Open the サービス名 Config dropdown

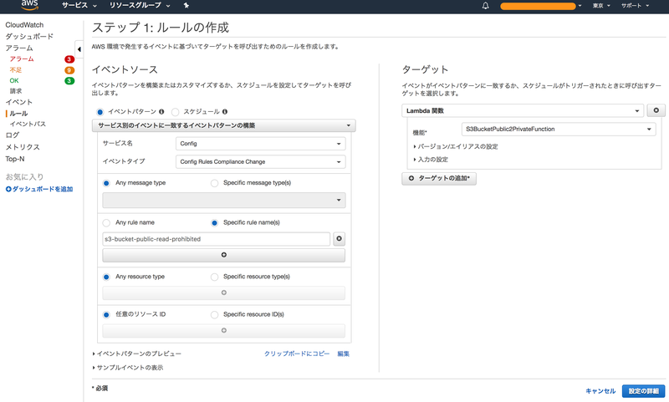coord(260,144)
